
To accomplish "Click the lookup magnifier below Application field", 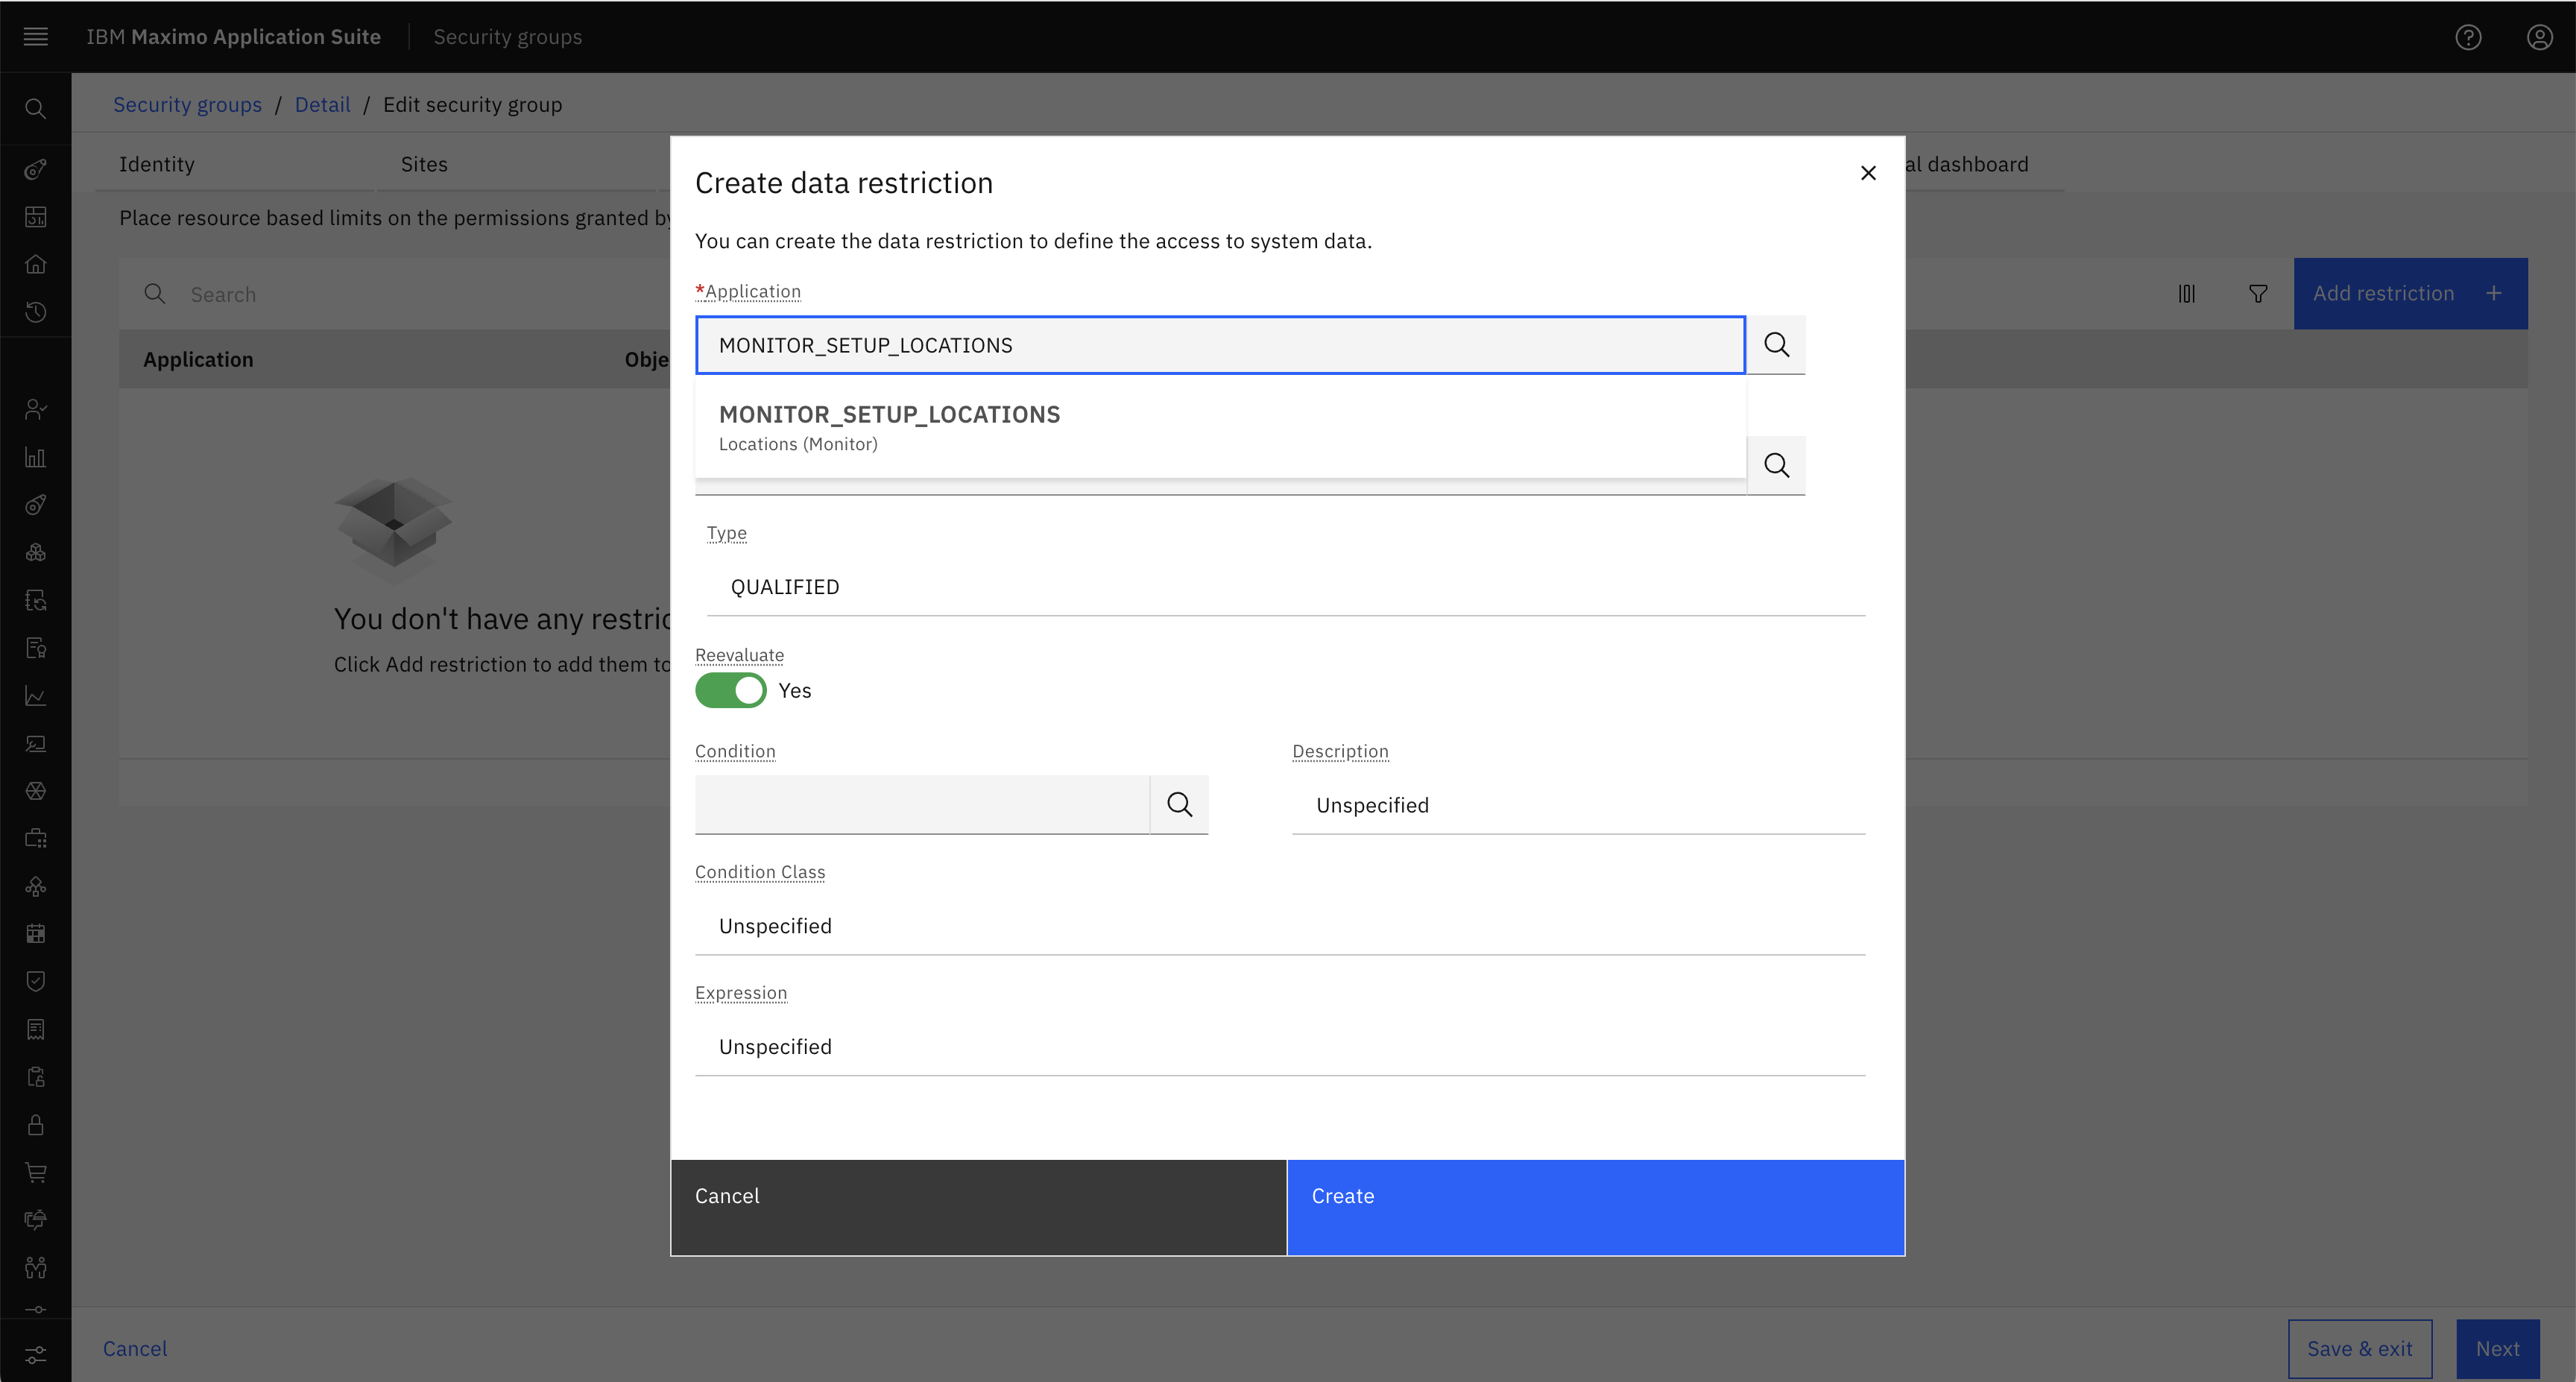I will coord(1776,465).
